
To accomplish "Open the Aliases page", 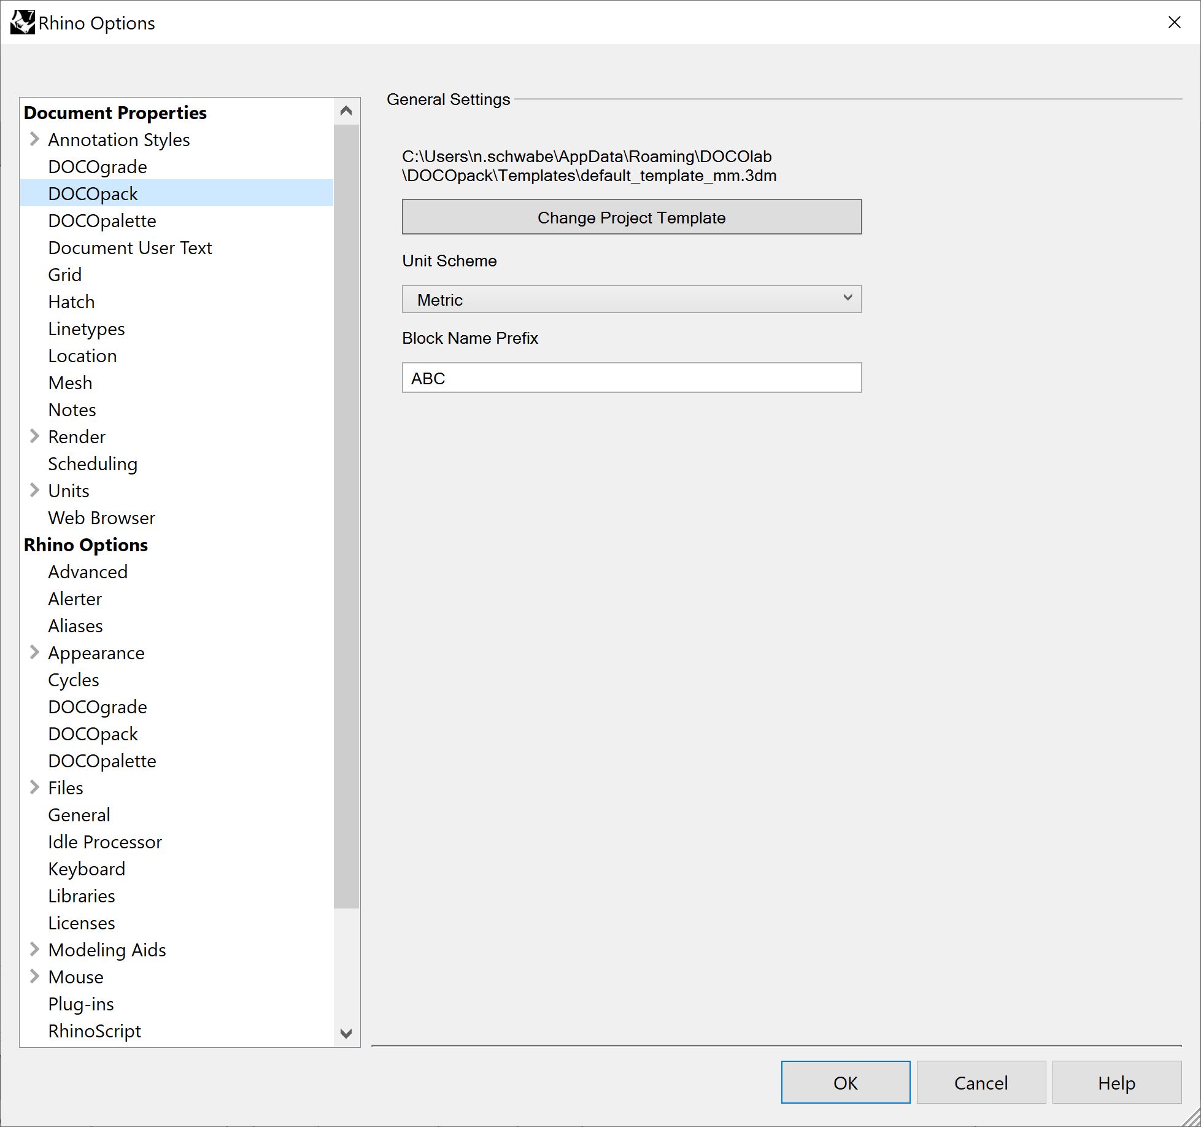I will click(75, 626).
